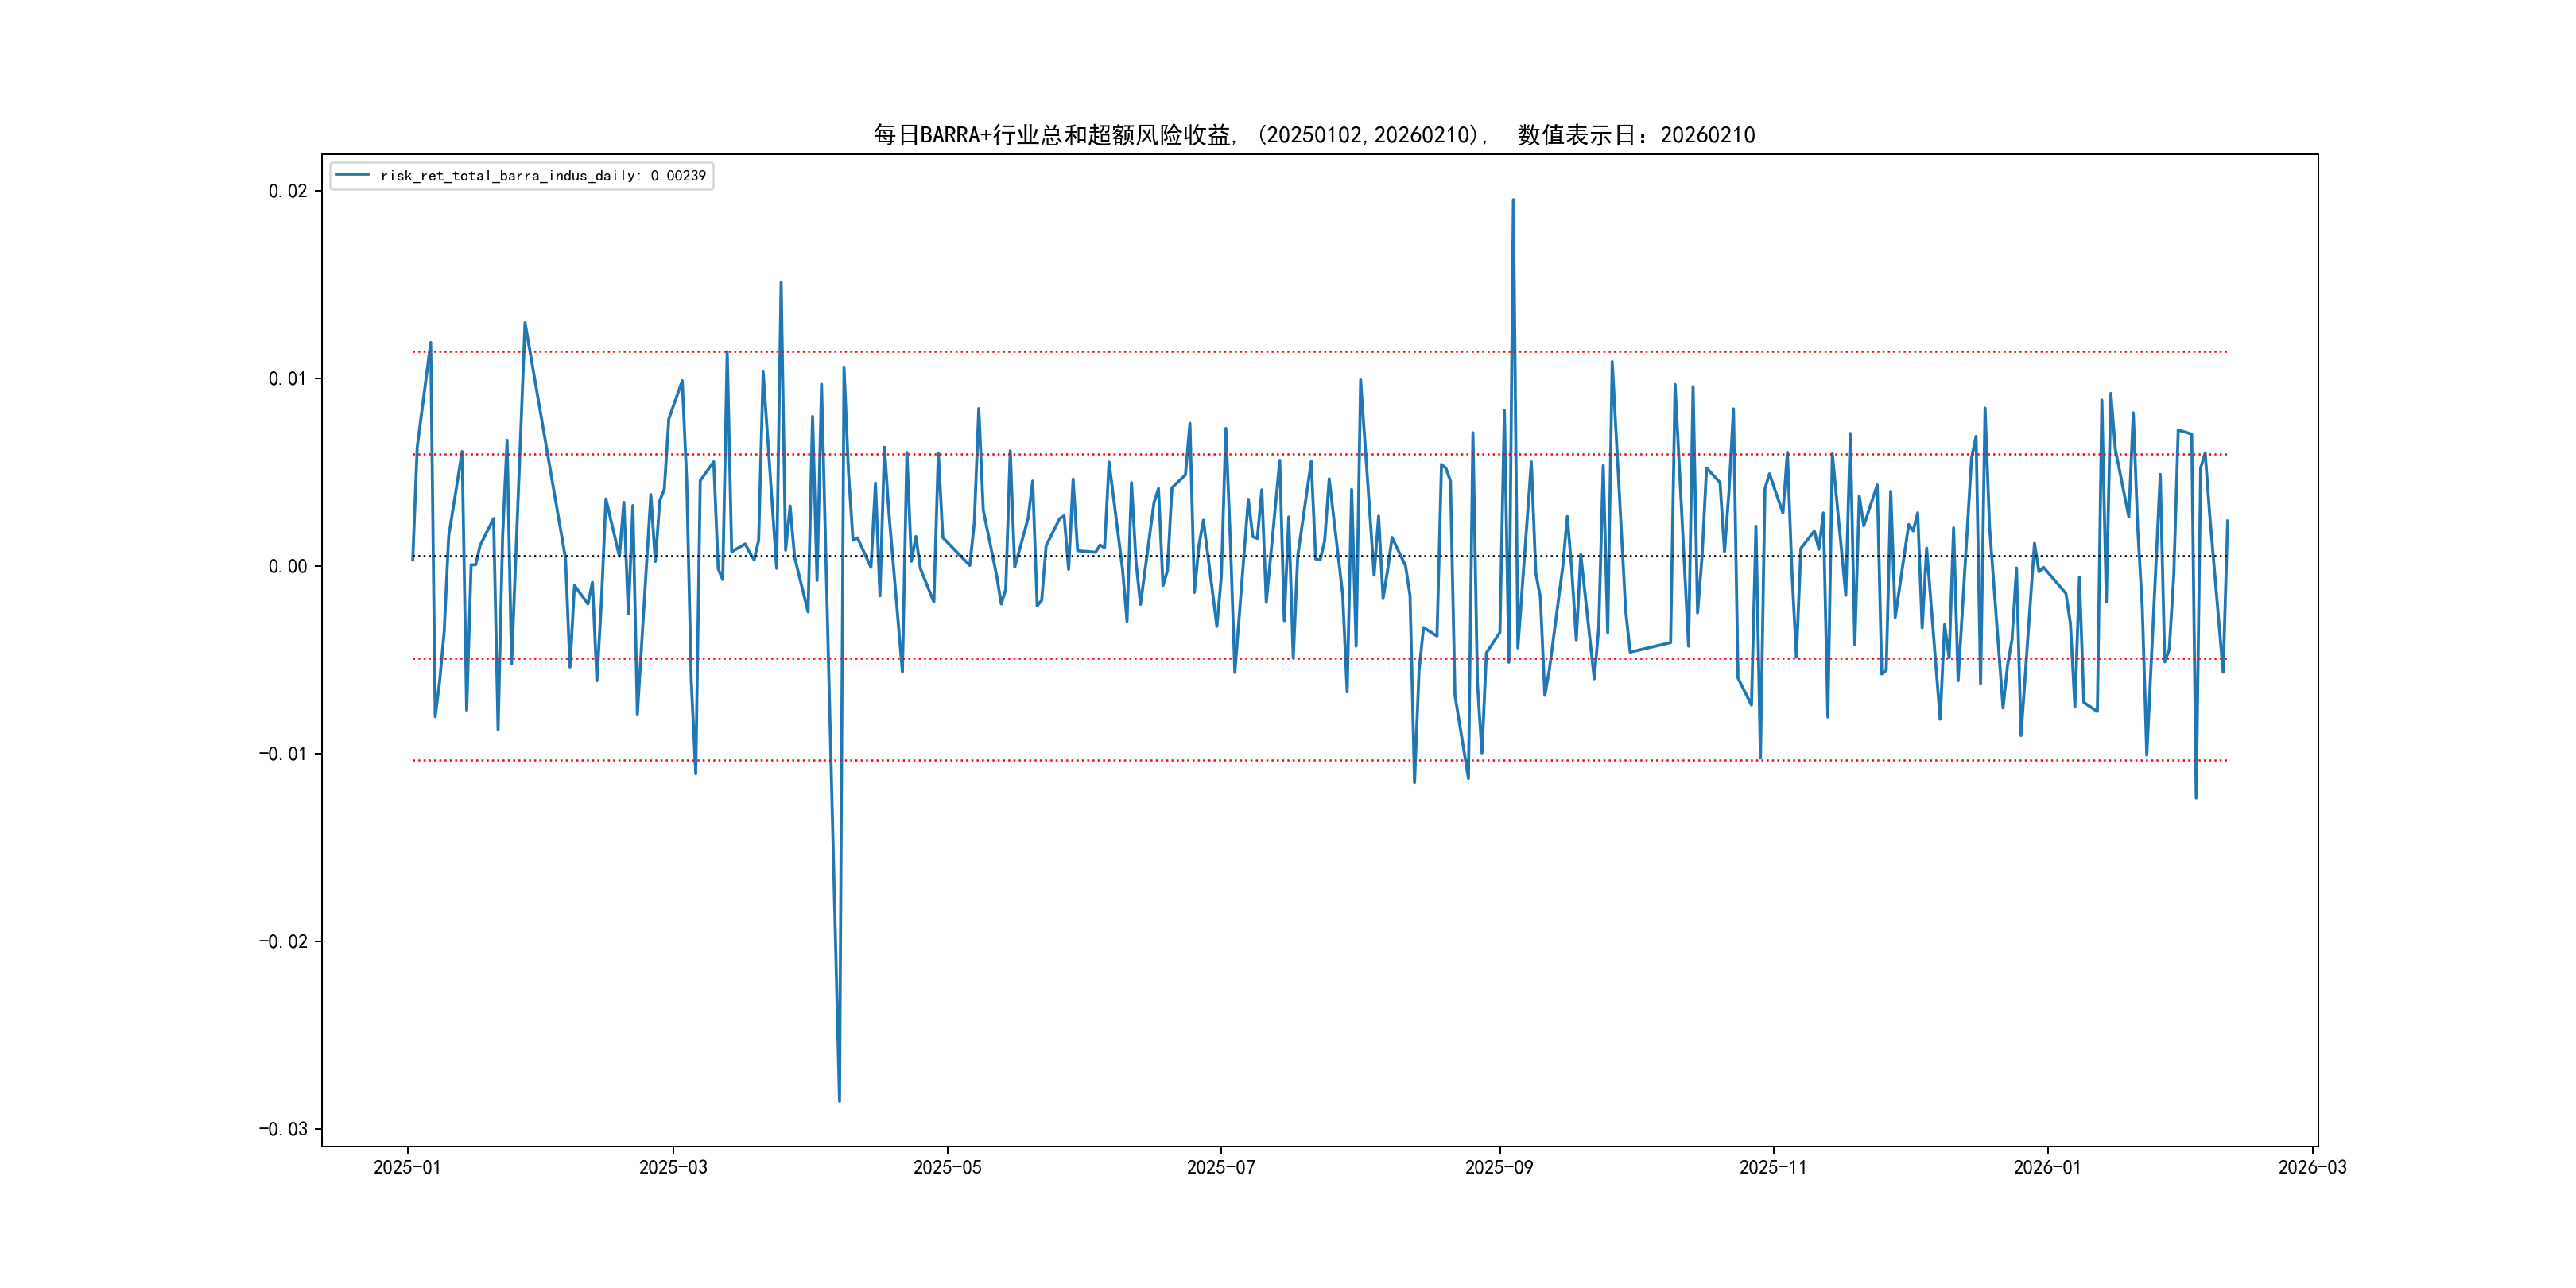Screen dimensions: 2576x1288
Task: Click the 2025-07 x-axis label
Action: (x=1221, y=1167)
